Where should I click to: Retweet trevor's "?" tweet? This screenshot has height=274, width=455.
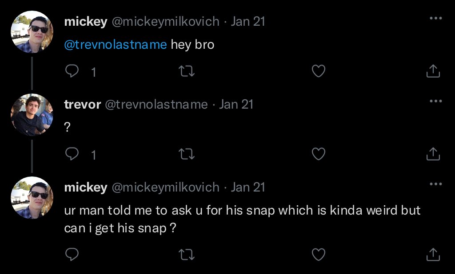[x=186, y=154]
